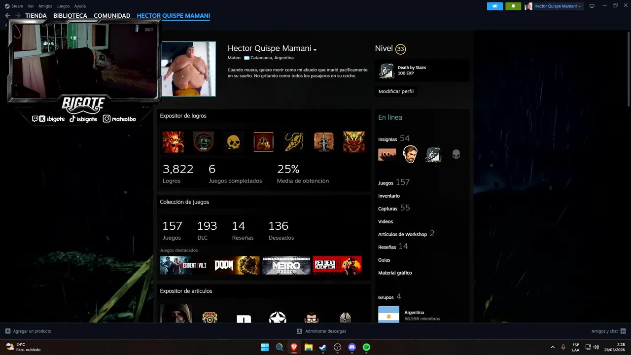The image size is (631, 355).
Task: Open the announcements megaphone button
Action: 495,6
